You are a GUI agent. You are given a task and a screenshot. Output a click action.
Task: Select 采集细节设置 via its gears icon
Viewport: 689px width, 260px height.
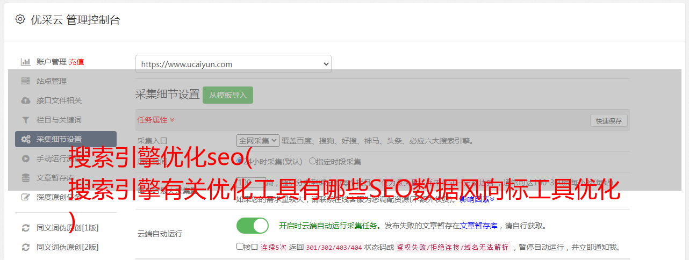[x=25, y=139]
